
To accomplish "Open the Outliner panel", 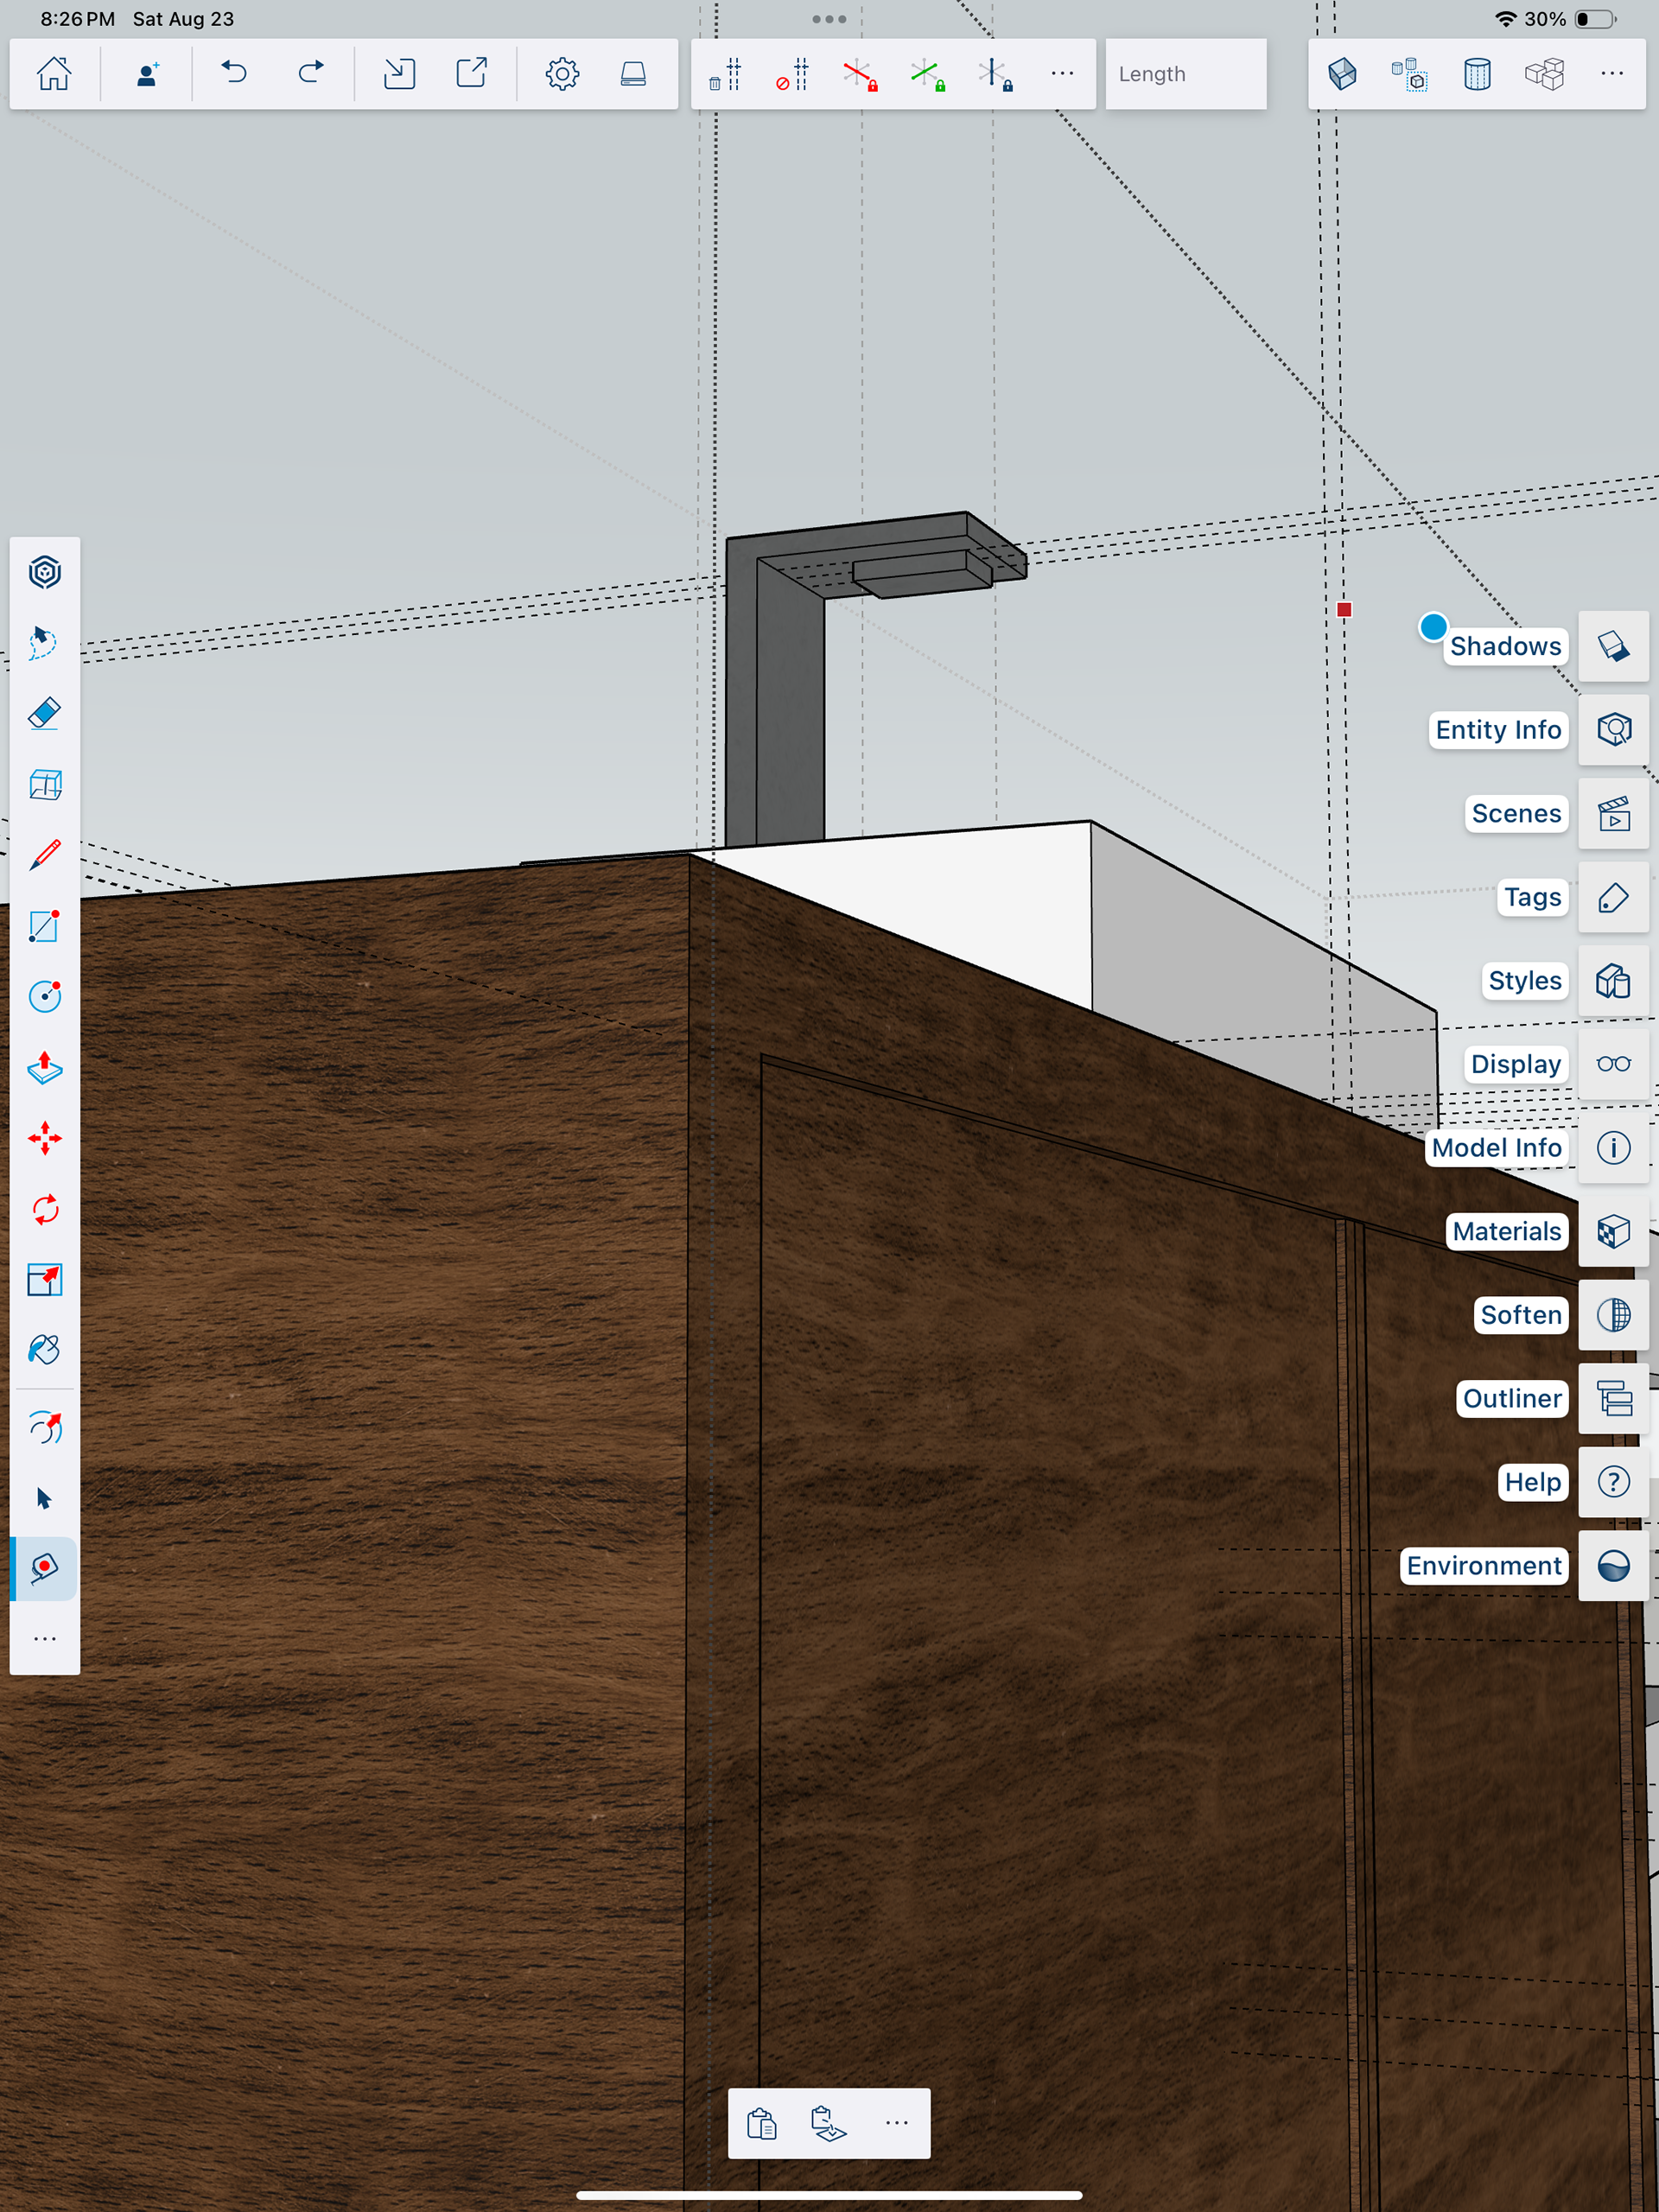I will pos(1613,1398).
